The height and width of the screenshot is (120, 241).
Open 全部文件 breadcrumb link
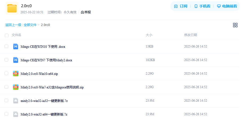30,25
